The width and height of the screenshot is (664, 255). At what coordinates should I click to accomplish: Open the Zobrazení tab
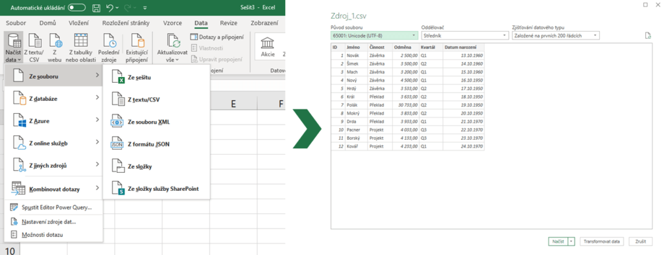265,23
